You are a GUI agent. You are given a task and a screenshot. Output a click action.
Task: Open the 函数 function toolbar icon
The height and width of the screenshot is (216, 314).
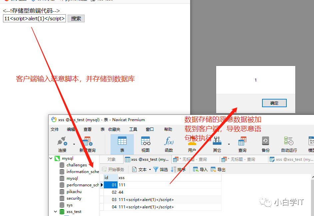pos(169,141)
